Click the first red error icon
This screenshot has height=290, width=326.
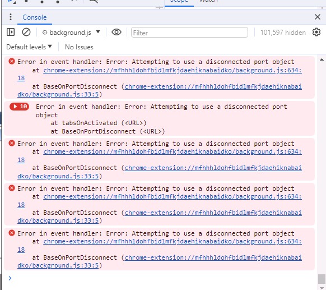[12, 61]
